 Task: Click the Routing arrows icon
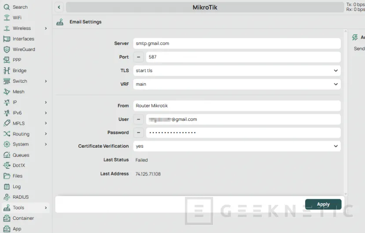click(7, 134)
